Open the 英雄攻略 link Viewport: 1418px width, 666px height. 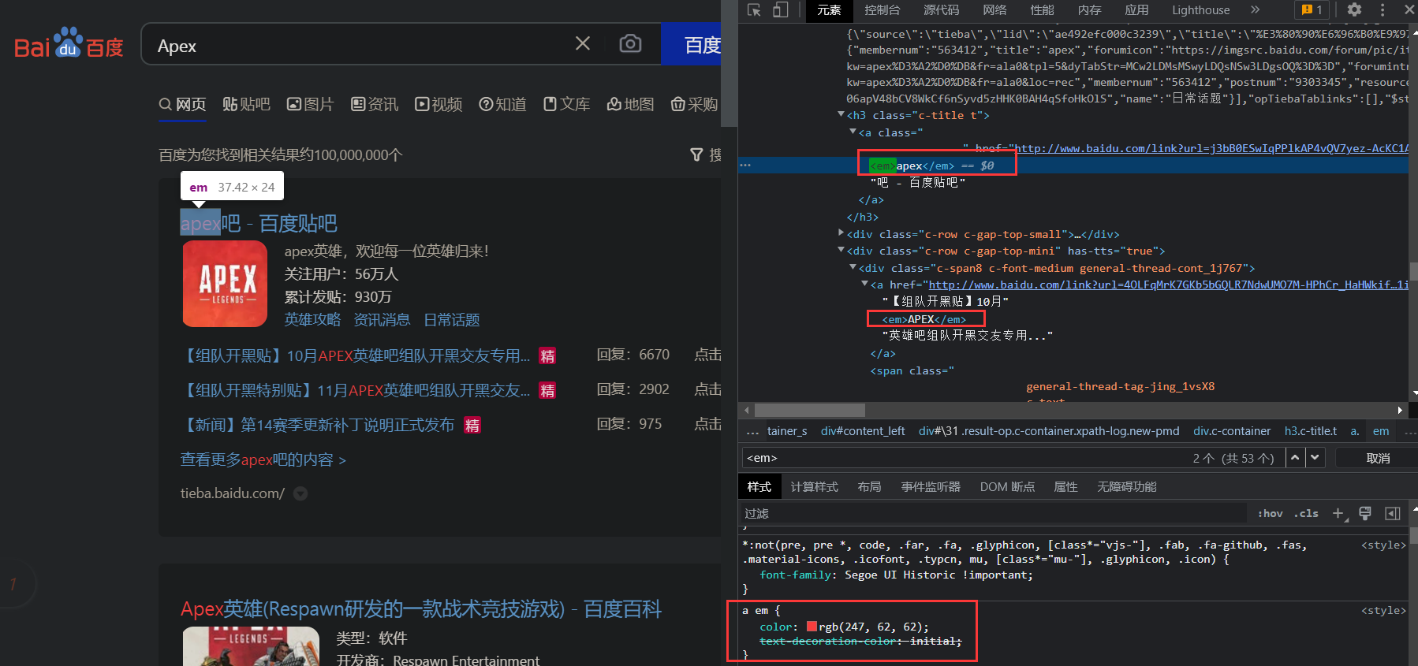[312, 319]
